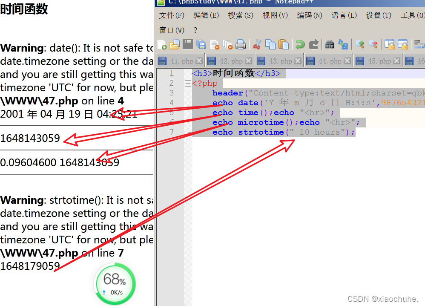Click the Find binoculars icon
The image size is (425, 306).
(x=330, y=44)
